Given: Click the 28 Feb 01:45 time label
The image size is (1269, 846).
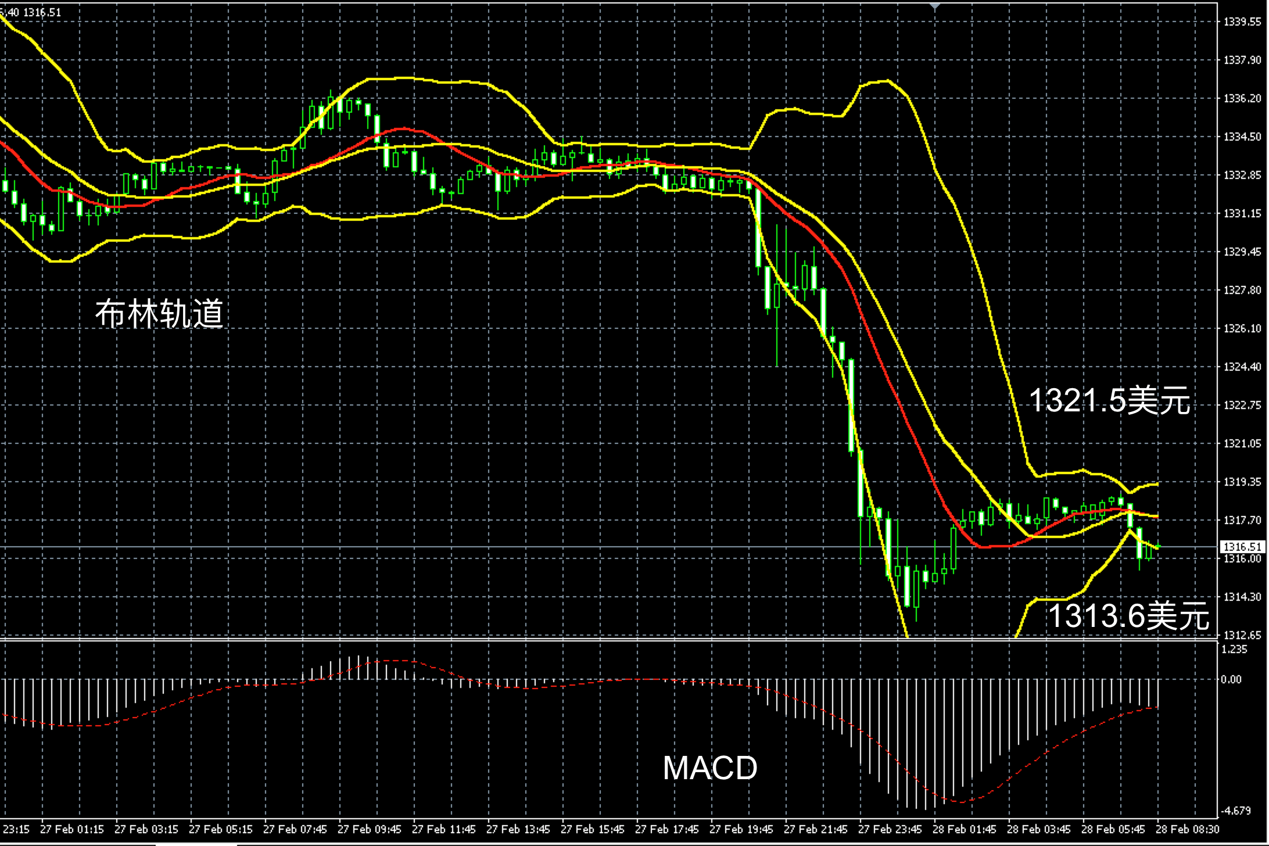Looking at the screenshot, I should pos(965,829).
